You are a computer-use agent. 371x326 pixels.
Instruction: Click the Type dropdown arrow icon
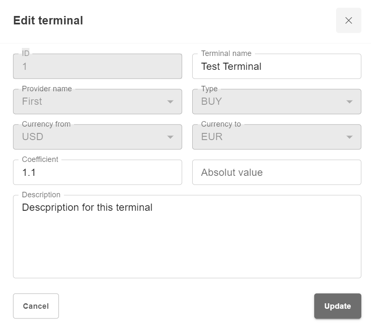click(349, 102)
